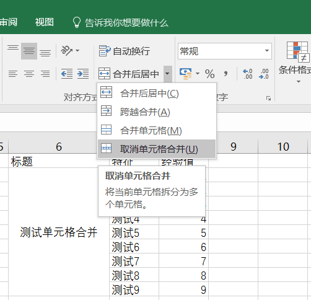Click the center horizontally icon

[29, 74]
